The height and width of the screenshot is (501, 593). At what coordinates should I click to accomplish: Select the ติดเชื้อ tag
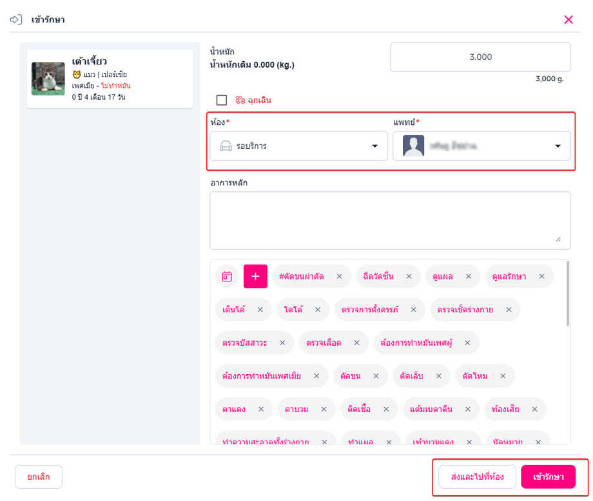[359, 409]
